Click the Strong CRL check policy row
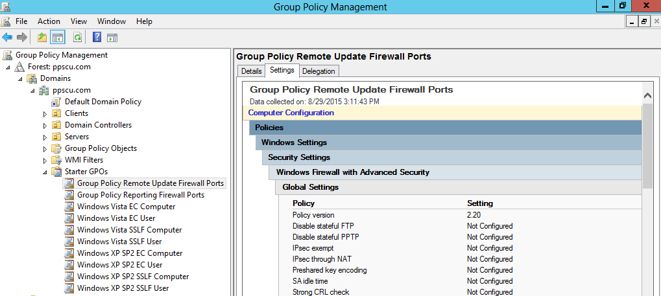This screenshot has height=296, width=661. pos(466,291)
